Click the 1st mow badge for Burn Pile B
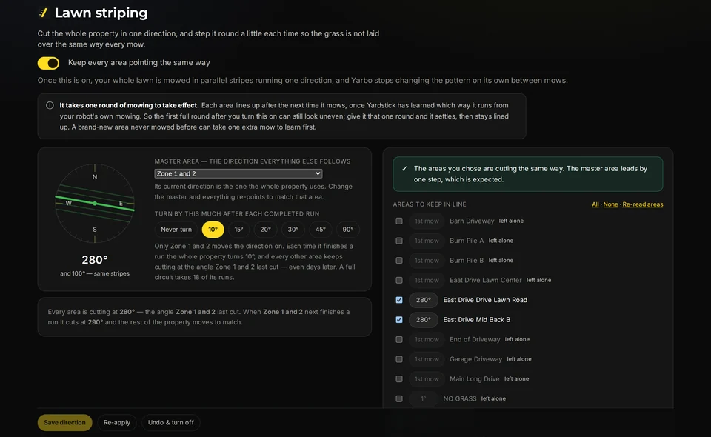The image size is (711, 437). click(427, 261)
